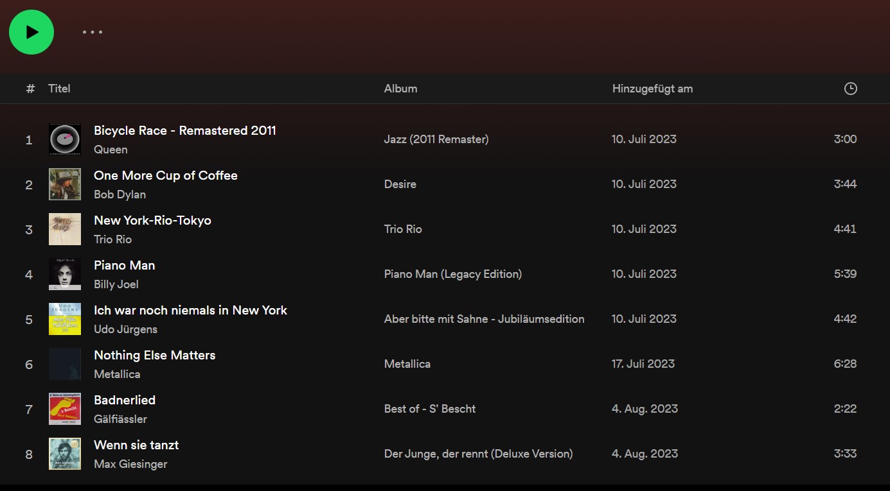Play the track Piano Man
The height and width of the screenshot is (491, 890).
tap(124, 264)
